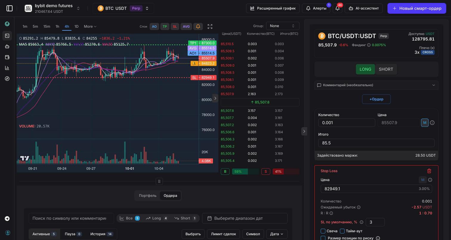This screenshot has width=451, height=240.
Task: Click the Новый смарт-ордер button
Action: point(417,8)
